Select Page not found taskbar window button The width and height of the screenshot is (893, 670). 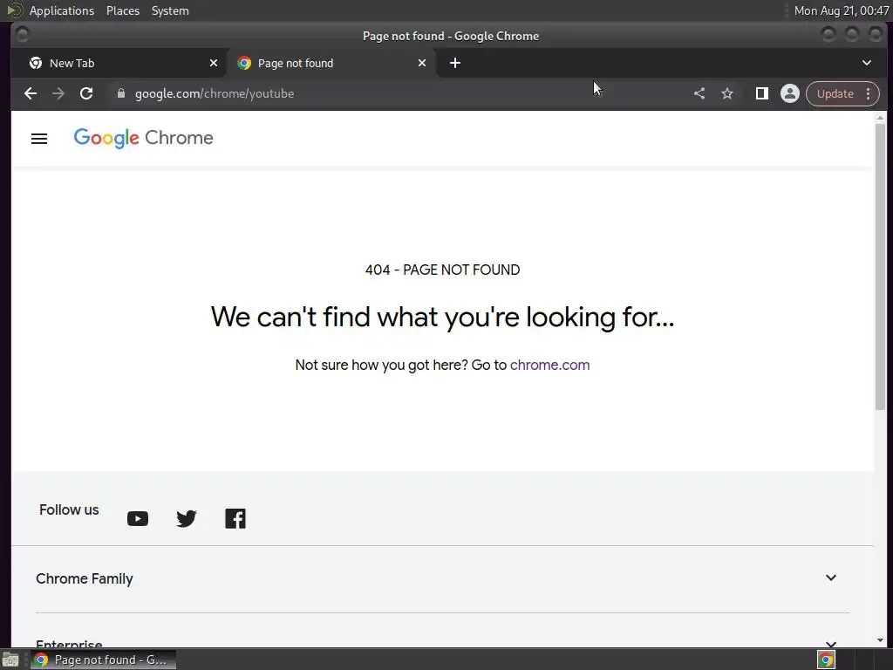103,660
